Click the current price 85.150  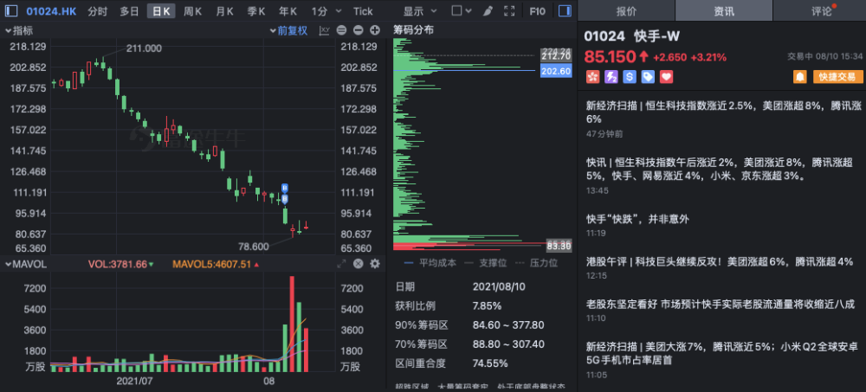(x=611, y=57)
